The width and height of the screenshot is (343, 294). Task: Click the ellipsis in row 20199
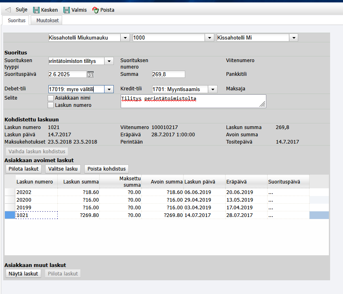click(x=271, y=208)
